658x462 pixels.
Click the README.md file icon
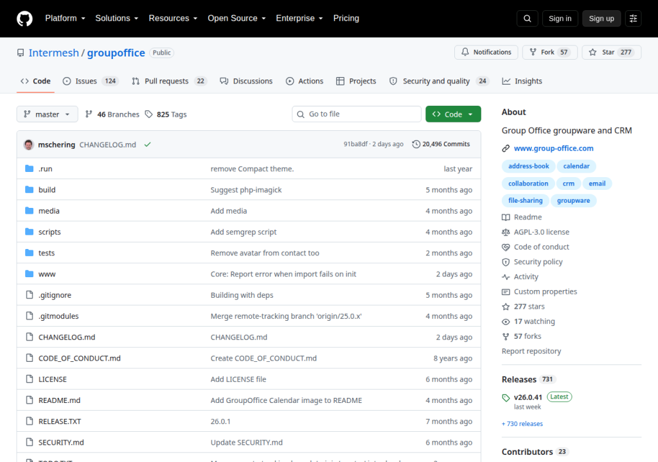pyautogui.click(x=30, y=400)
